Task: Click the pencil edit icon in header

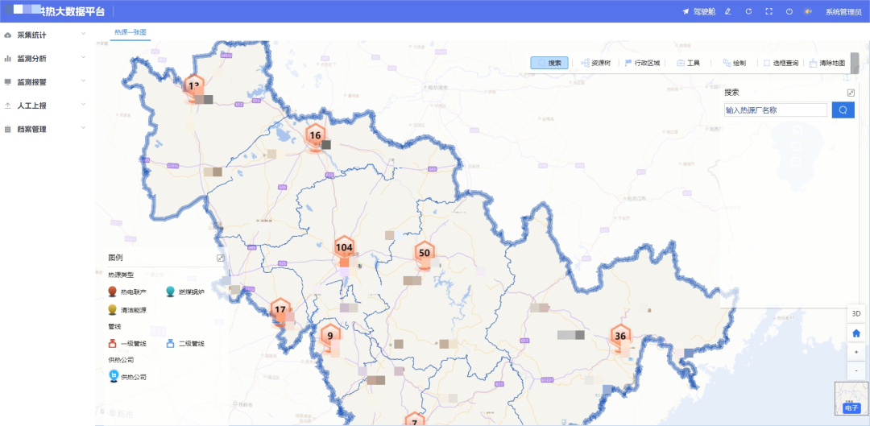Action: click(x=728, y=11)
